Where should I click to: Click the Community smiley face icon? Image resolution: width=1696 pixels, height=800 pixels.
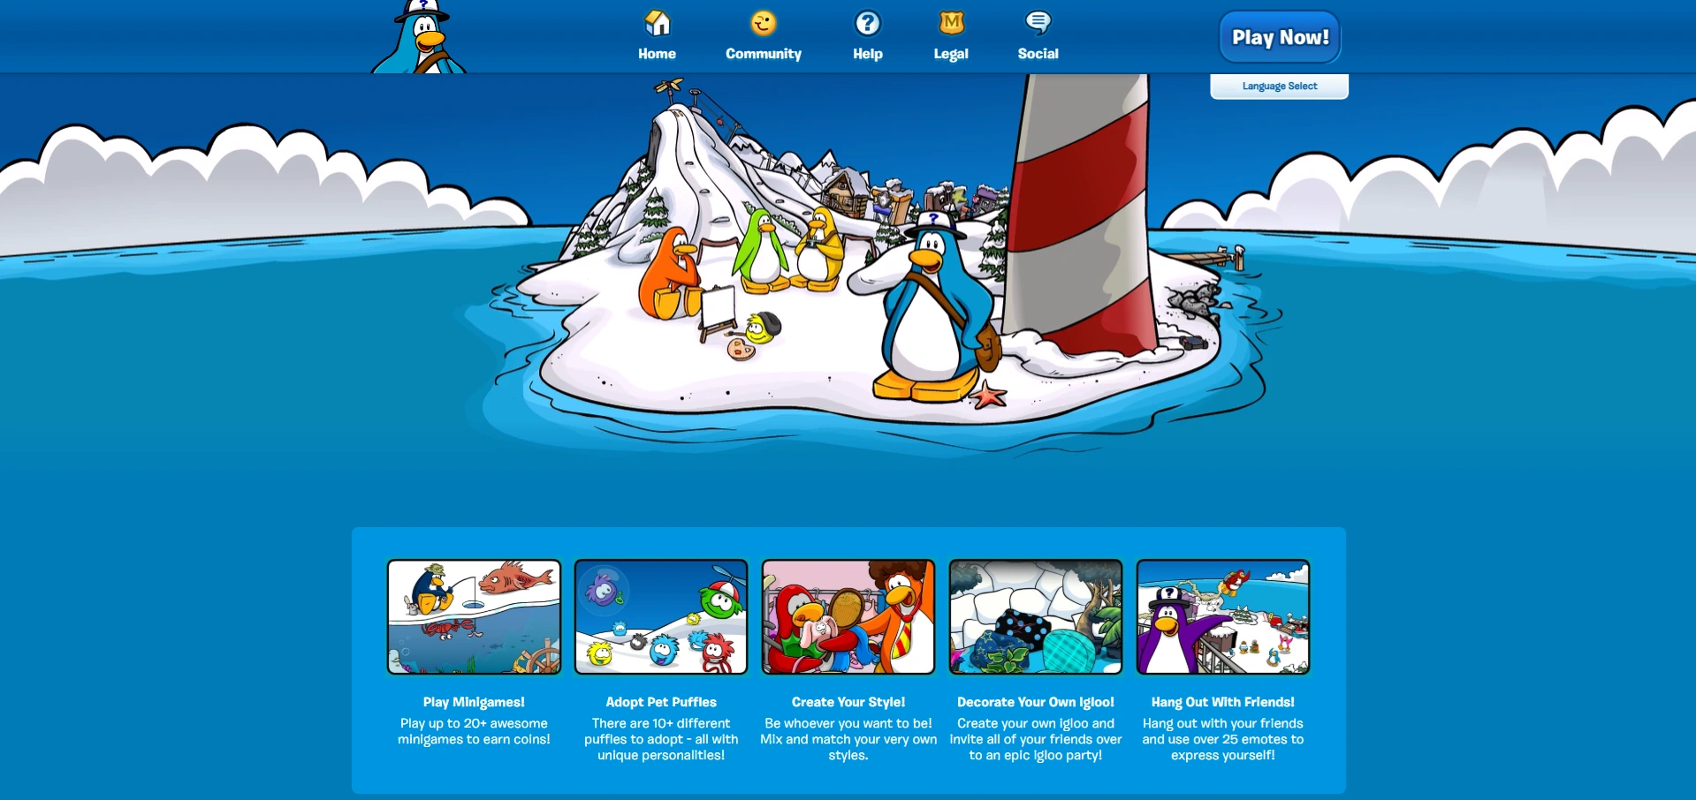pyautogui.click(x=764, y=22)
